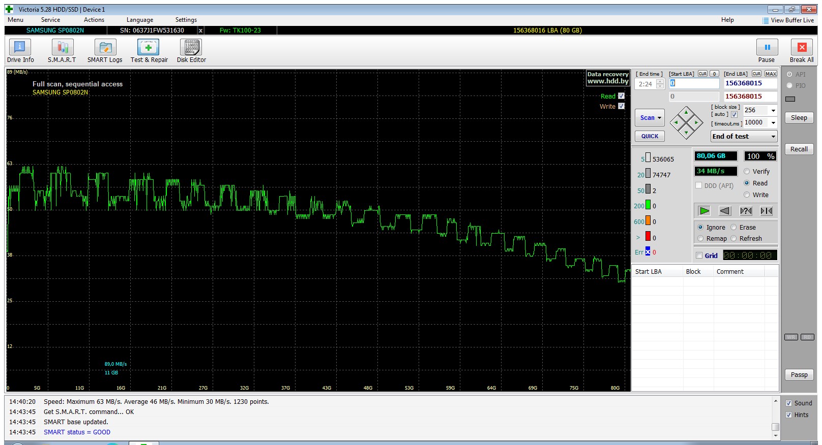The height and width of the screenshot is (445, 822).
Task: Open the S.M.A.R.T panel
Action: click(62, 51)
